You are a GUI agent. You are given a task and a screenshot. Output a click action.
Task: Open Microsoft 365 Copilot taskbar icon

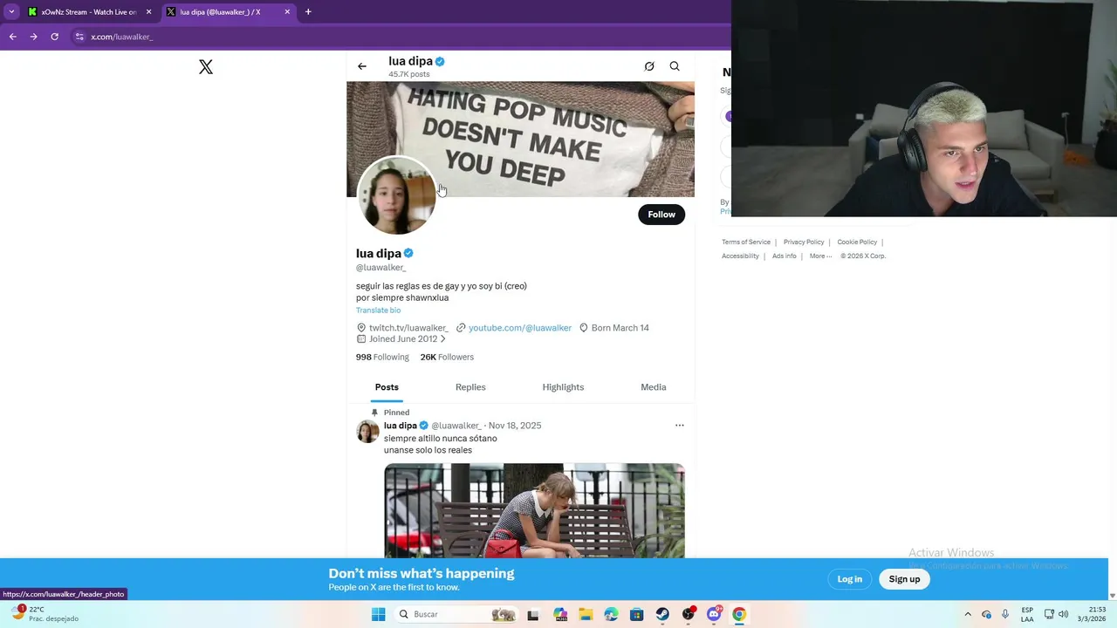[x=560, y=614]
